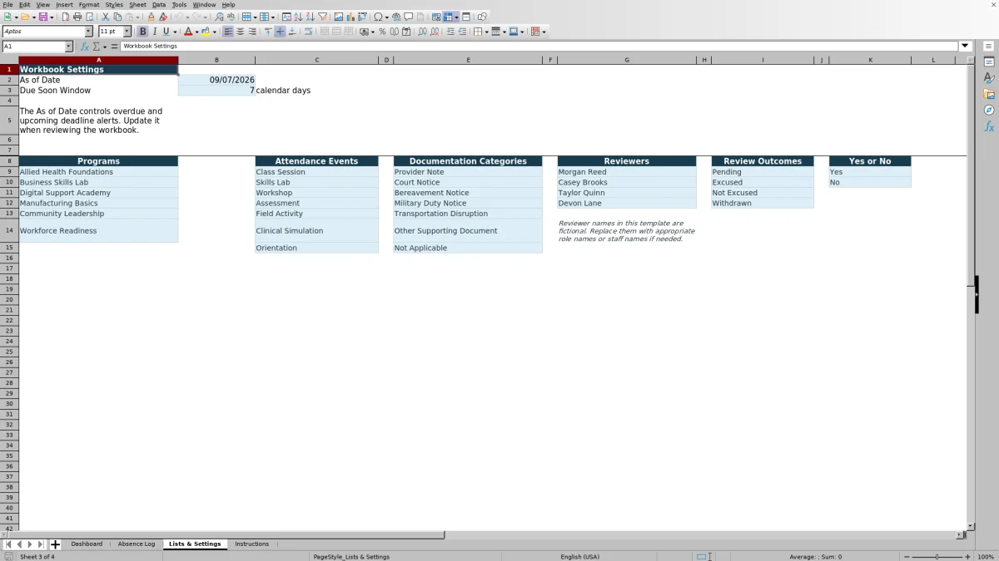Click English (USA) language in status bar

579,557
